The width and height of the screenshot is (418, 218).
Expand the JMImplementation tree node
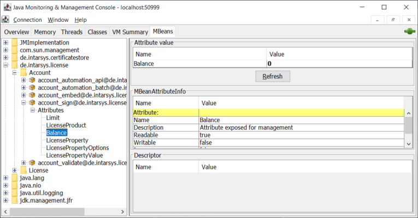coord(5,43)
